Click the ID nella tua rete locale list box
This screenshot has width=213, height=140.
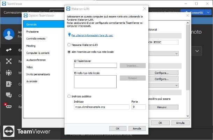pyautogui.click(x=95, y=82)
